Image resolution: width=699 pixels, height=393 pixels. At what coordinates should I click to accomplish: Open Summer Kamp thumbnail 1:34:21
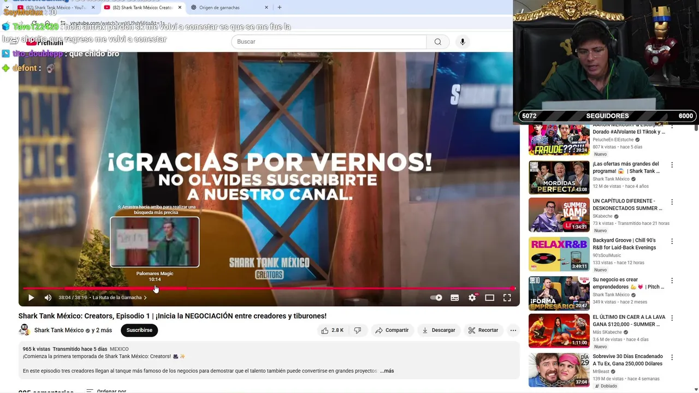click(x=559, y=215)
